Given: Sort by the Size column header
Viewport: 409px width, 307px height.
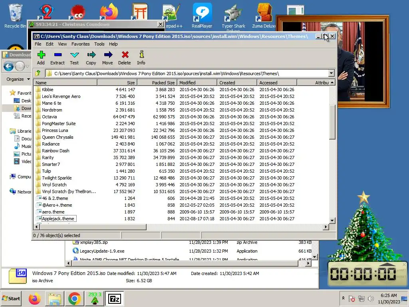Looking at the screenshot, I should tap(117, 82).
